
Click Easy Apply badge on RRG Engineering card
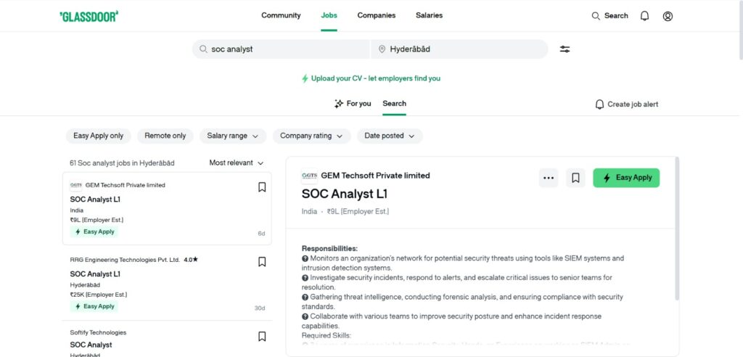(94, 307)
